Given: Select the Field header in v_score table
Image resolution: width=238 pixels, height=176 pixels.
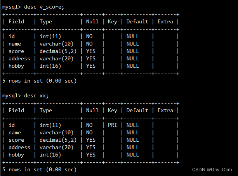Looking at the screenshot, I should click(16, 22).
